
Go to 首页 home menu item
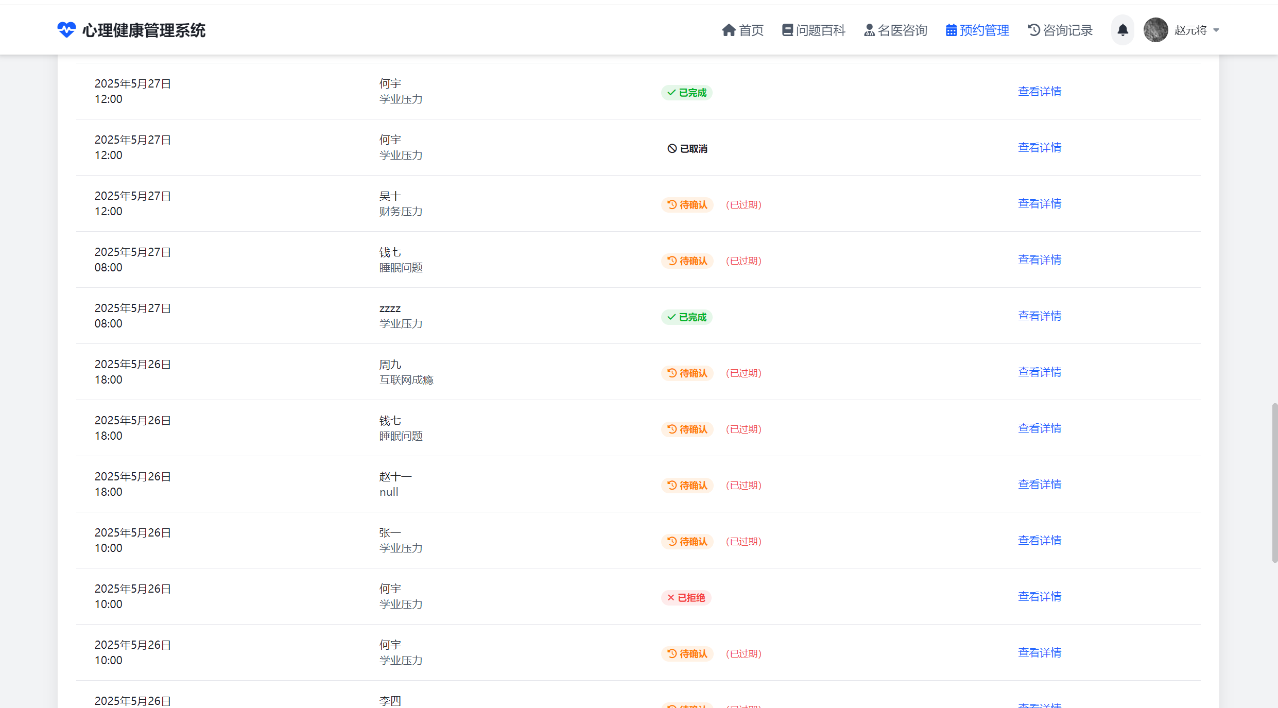coord(742,30)
